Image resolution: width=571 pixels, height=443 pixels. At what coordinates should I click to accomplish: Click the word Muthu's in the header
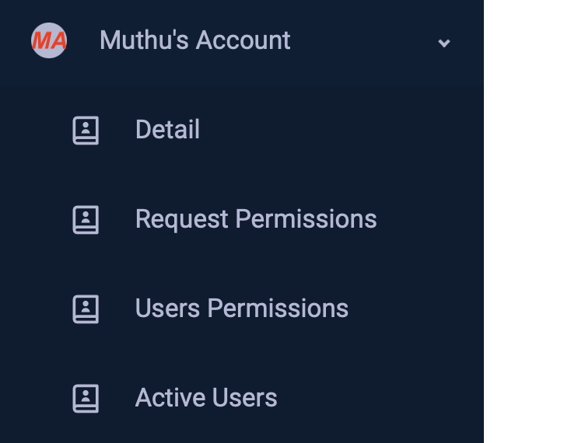(144, 40)
